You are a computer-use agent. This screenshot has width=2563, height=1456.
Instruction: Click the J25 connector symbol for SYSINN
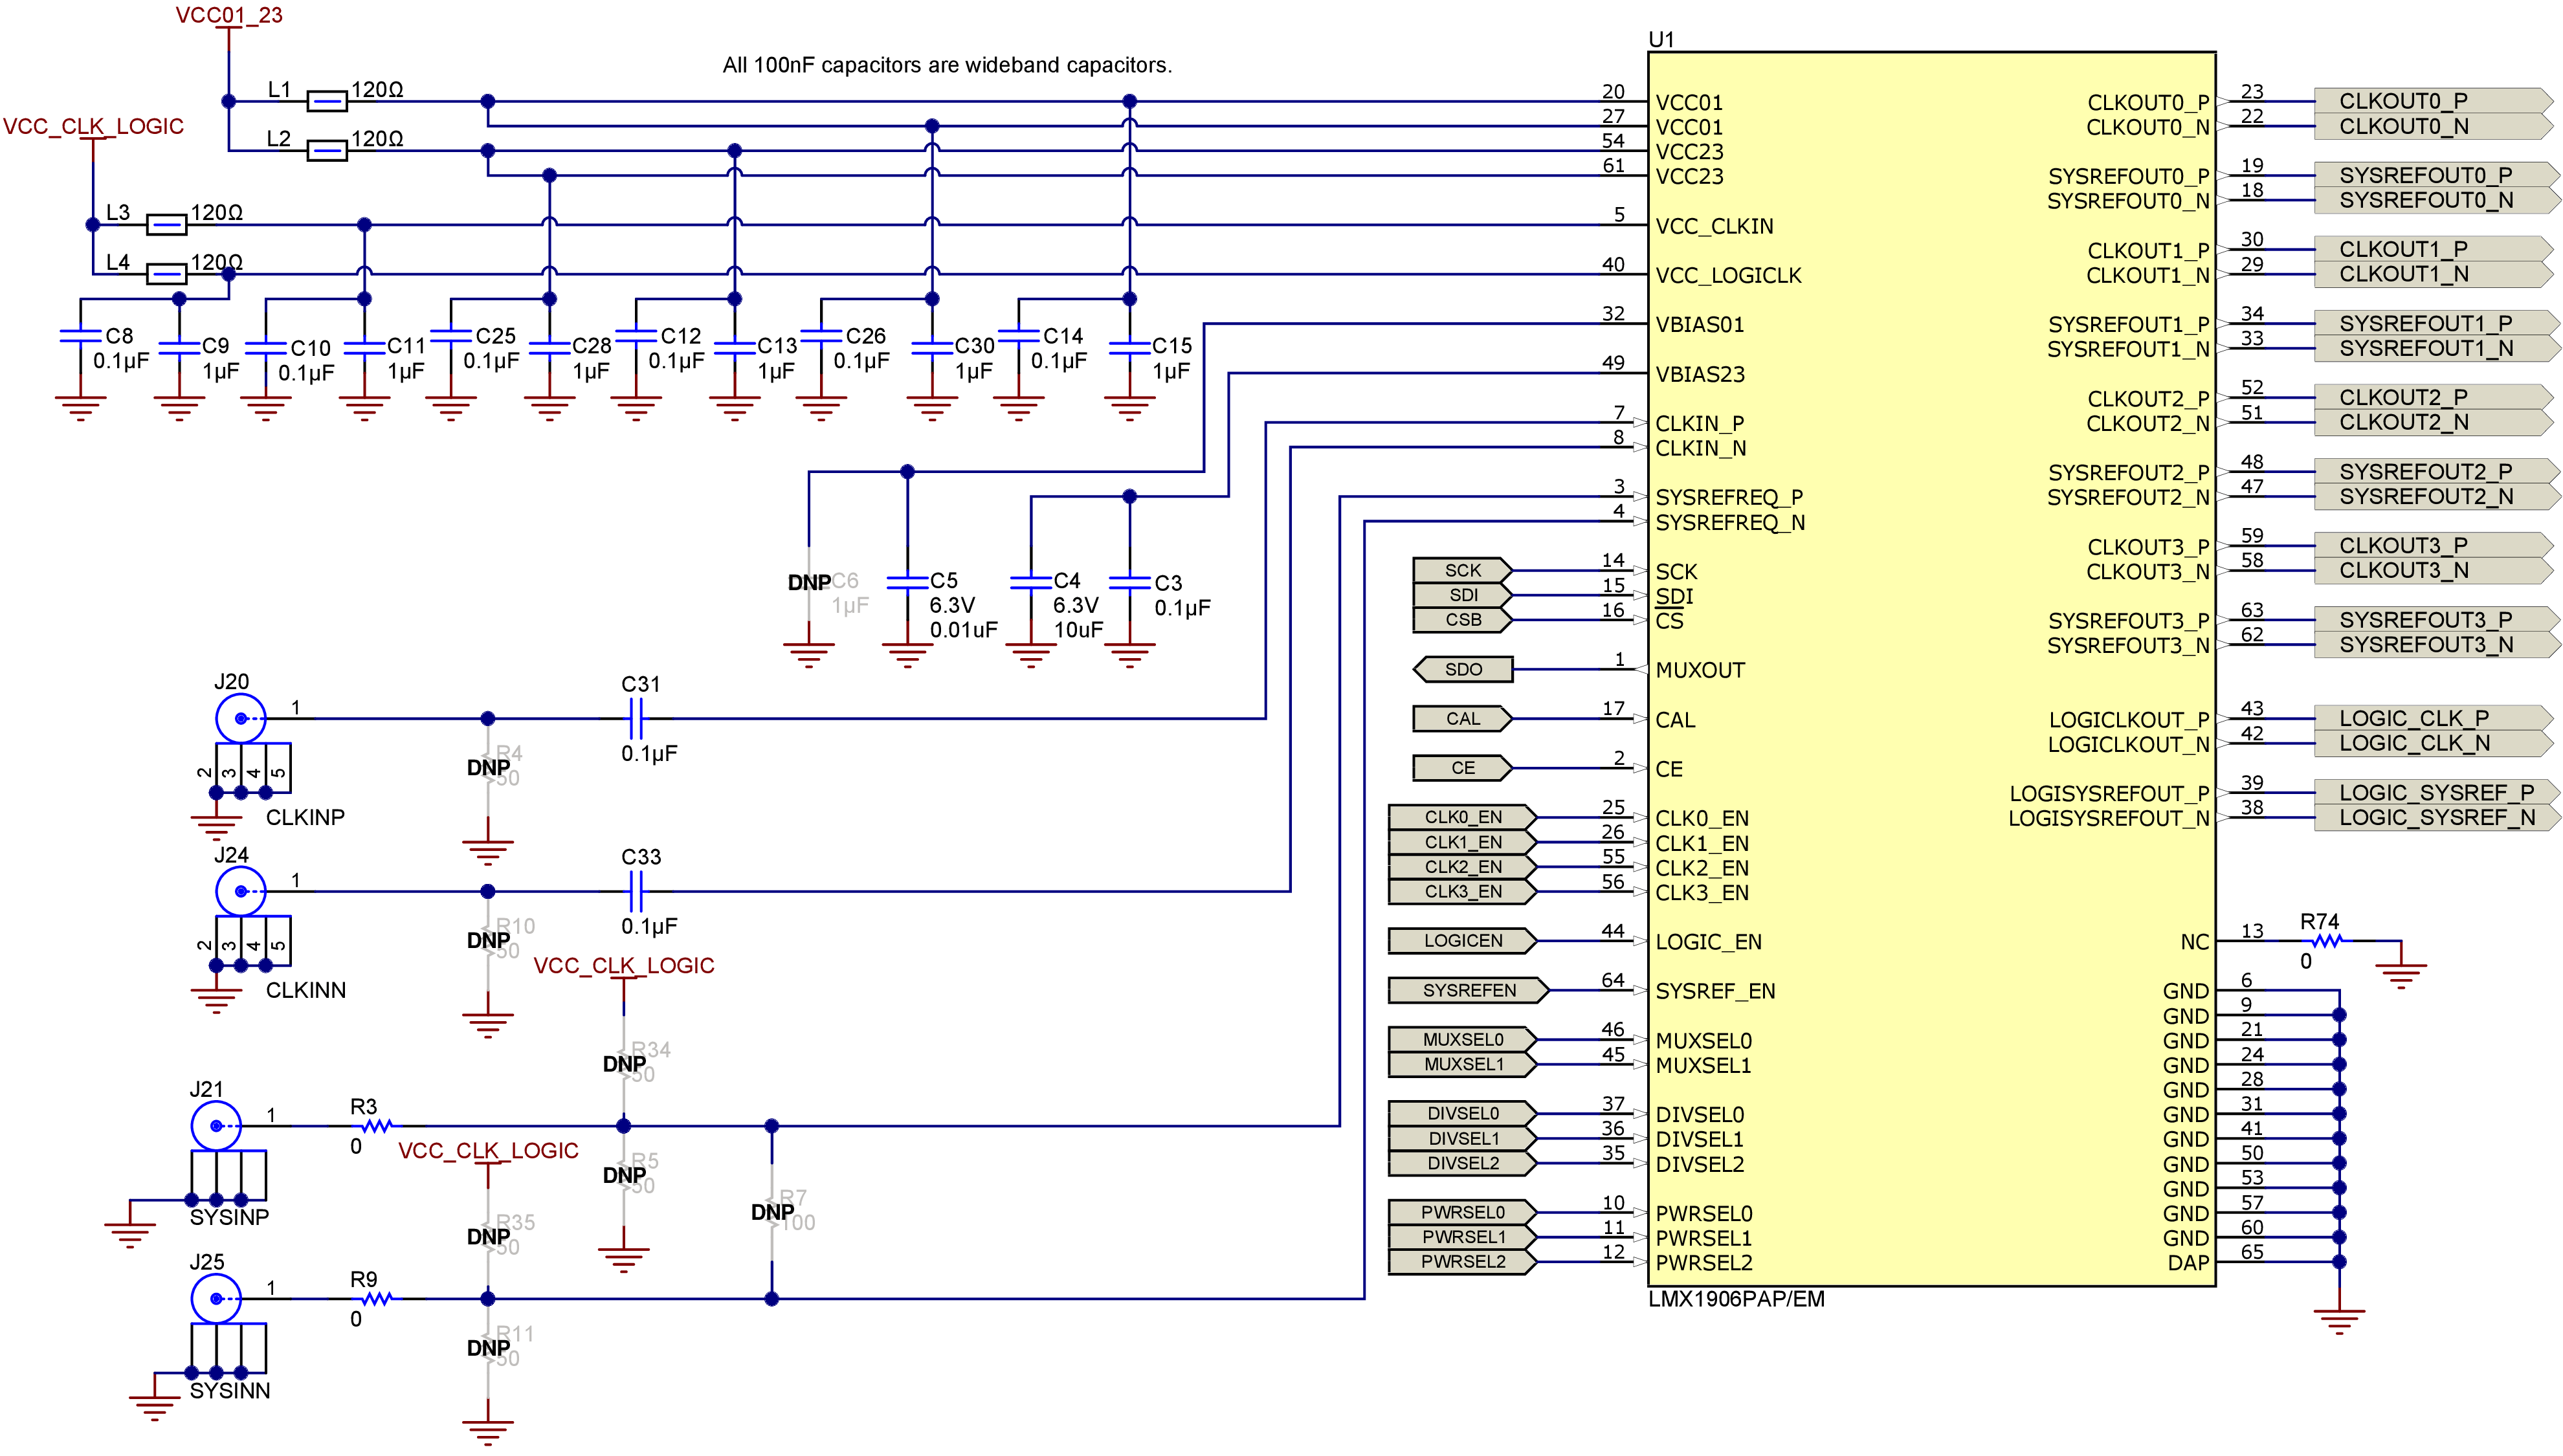(x=217, y=1299)
